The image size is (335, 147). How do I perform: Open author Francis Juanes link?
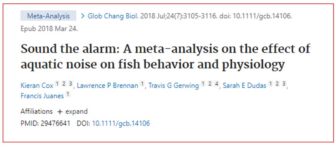(42, 96)
